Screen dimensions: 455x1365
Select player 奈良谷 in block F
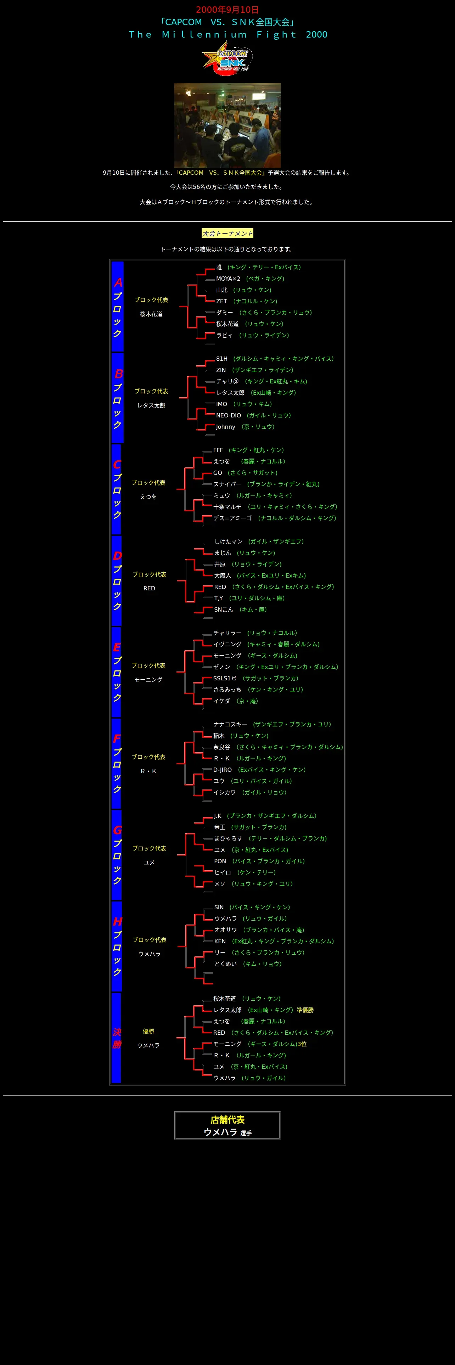tap(221, 747)
